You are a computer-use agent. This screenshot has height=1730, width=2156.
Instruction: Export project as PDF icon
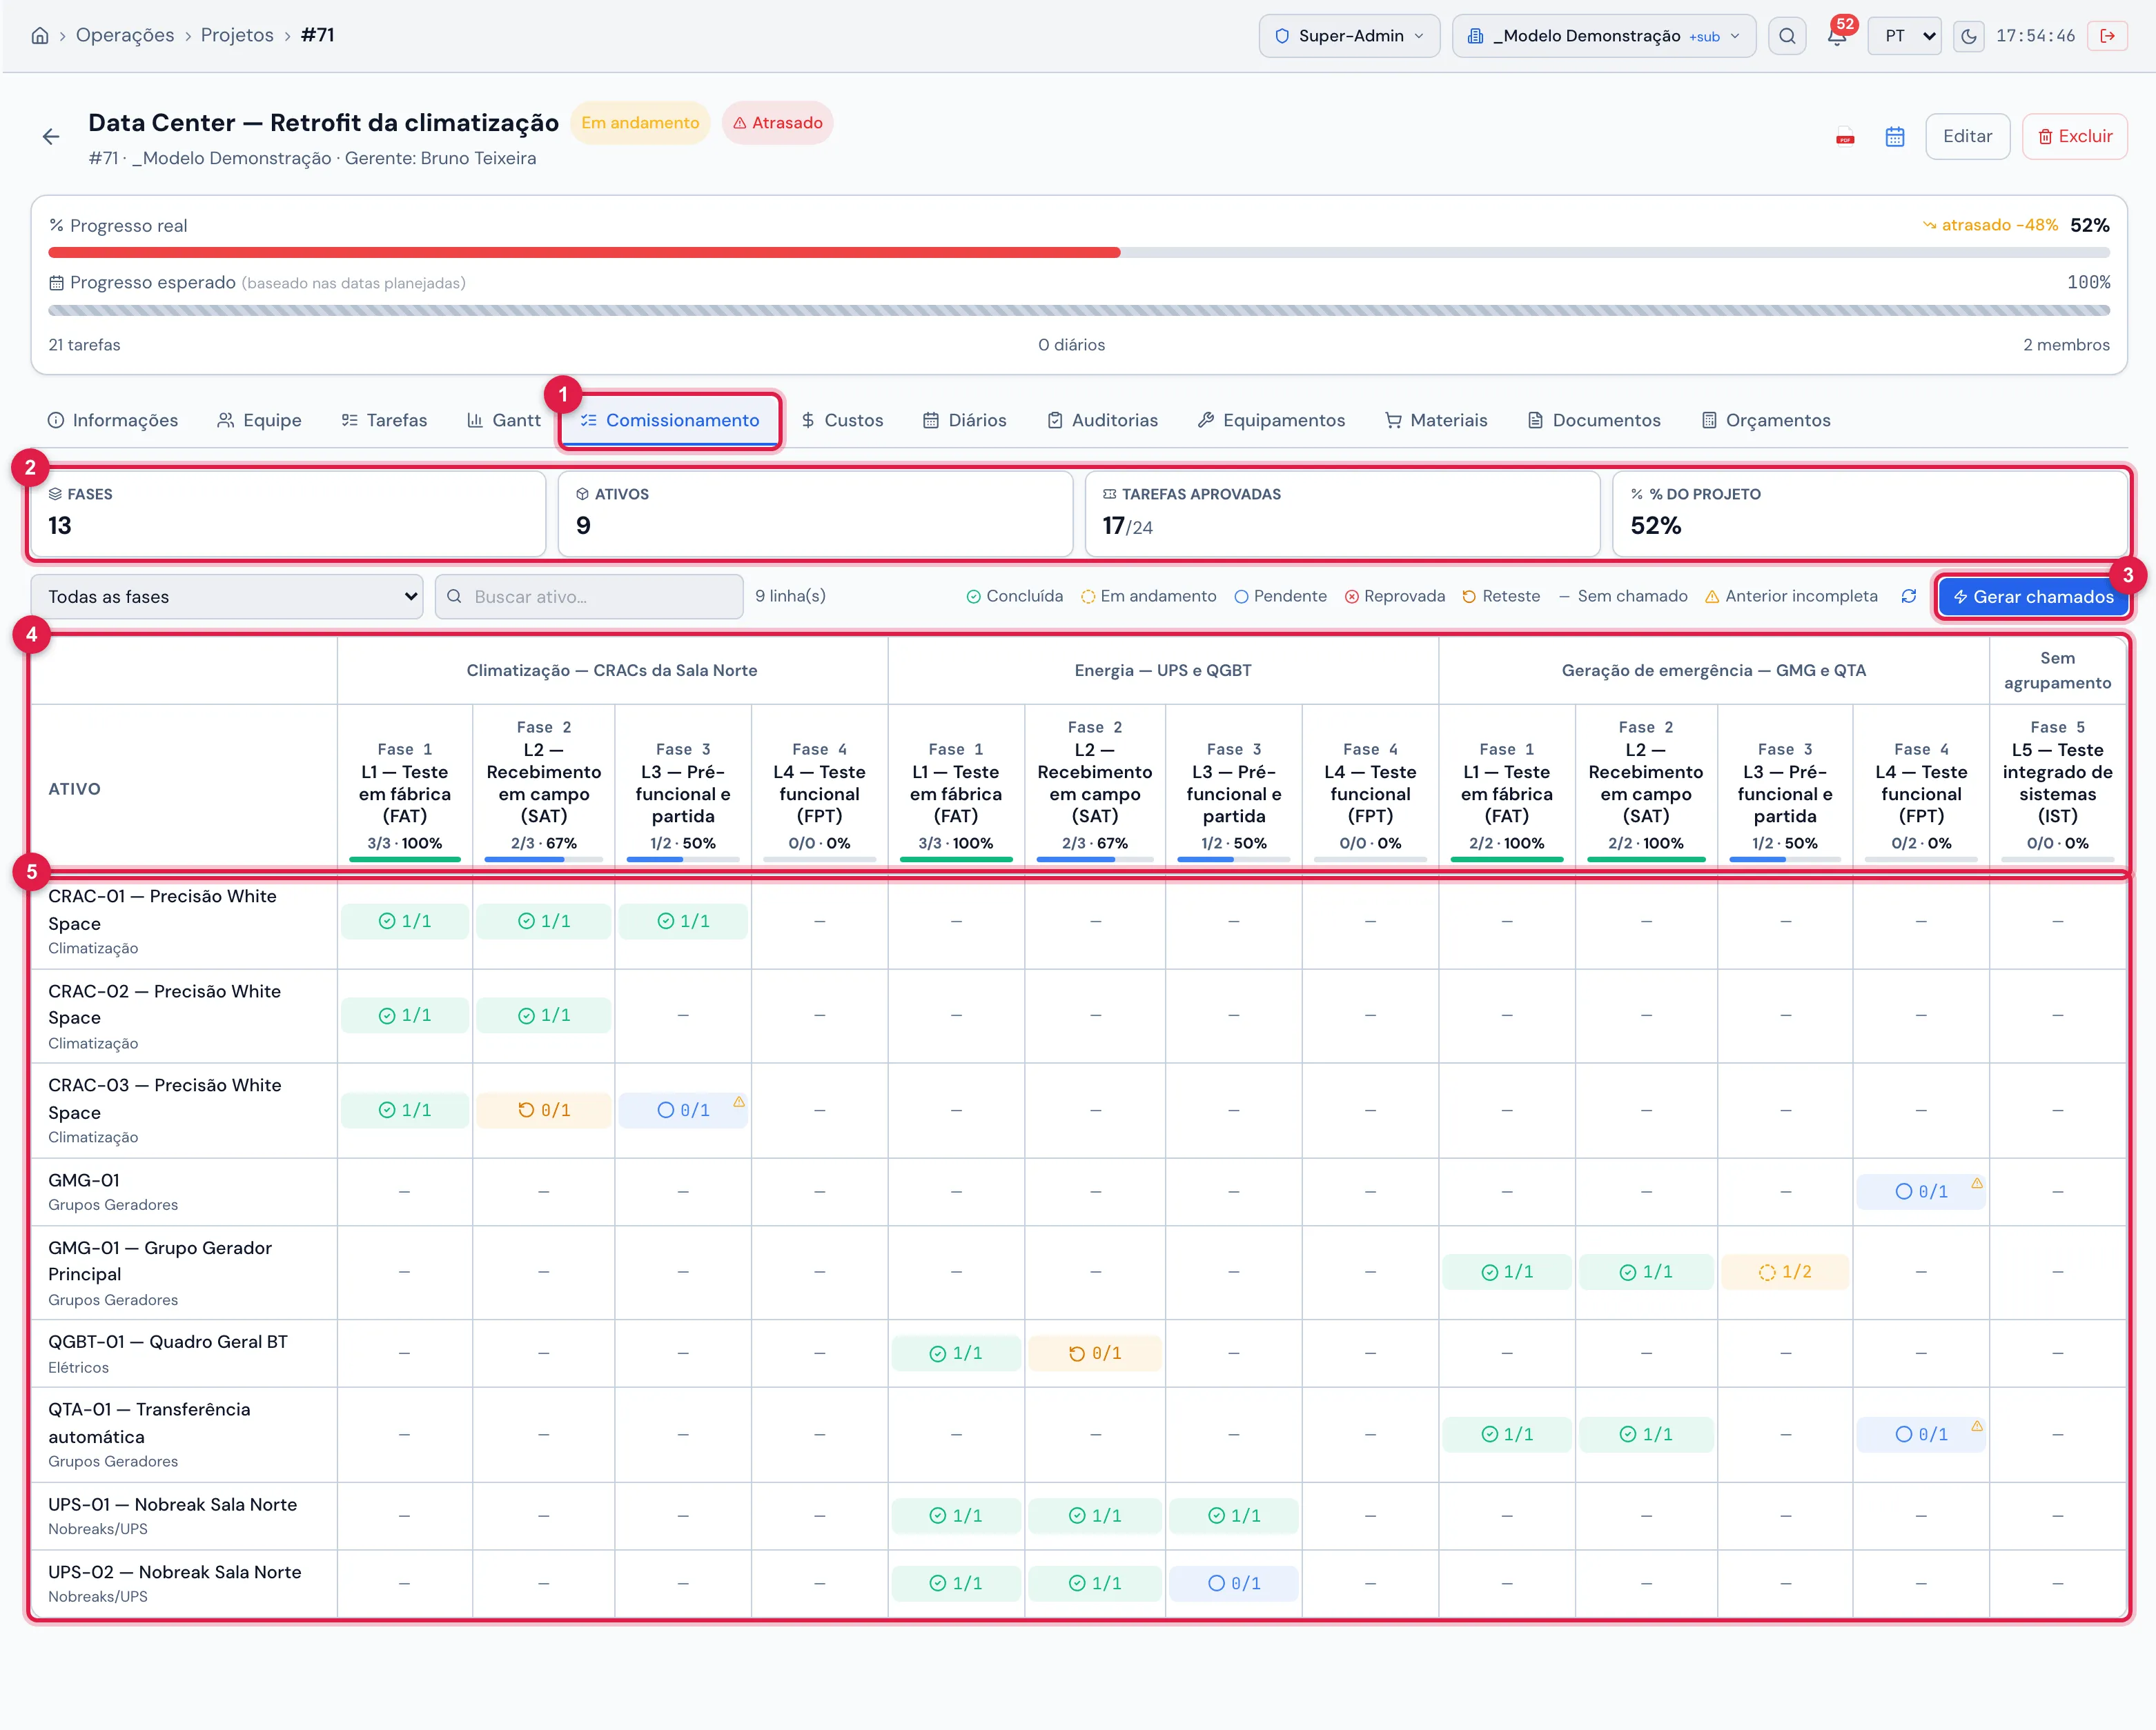pos(1845,137)
